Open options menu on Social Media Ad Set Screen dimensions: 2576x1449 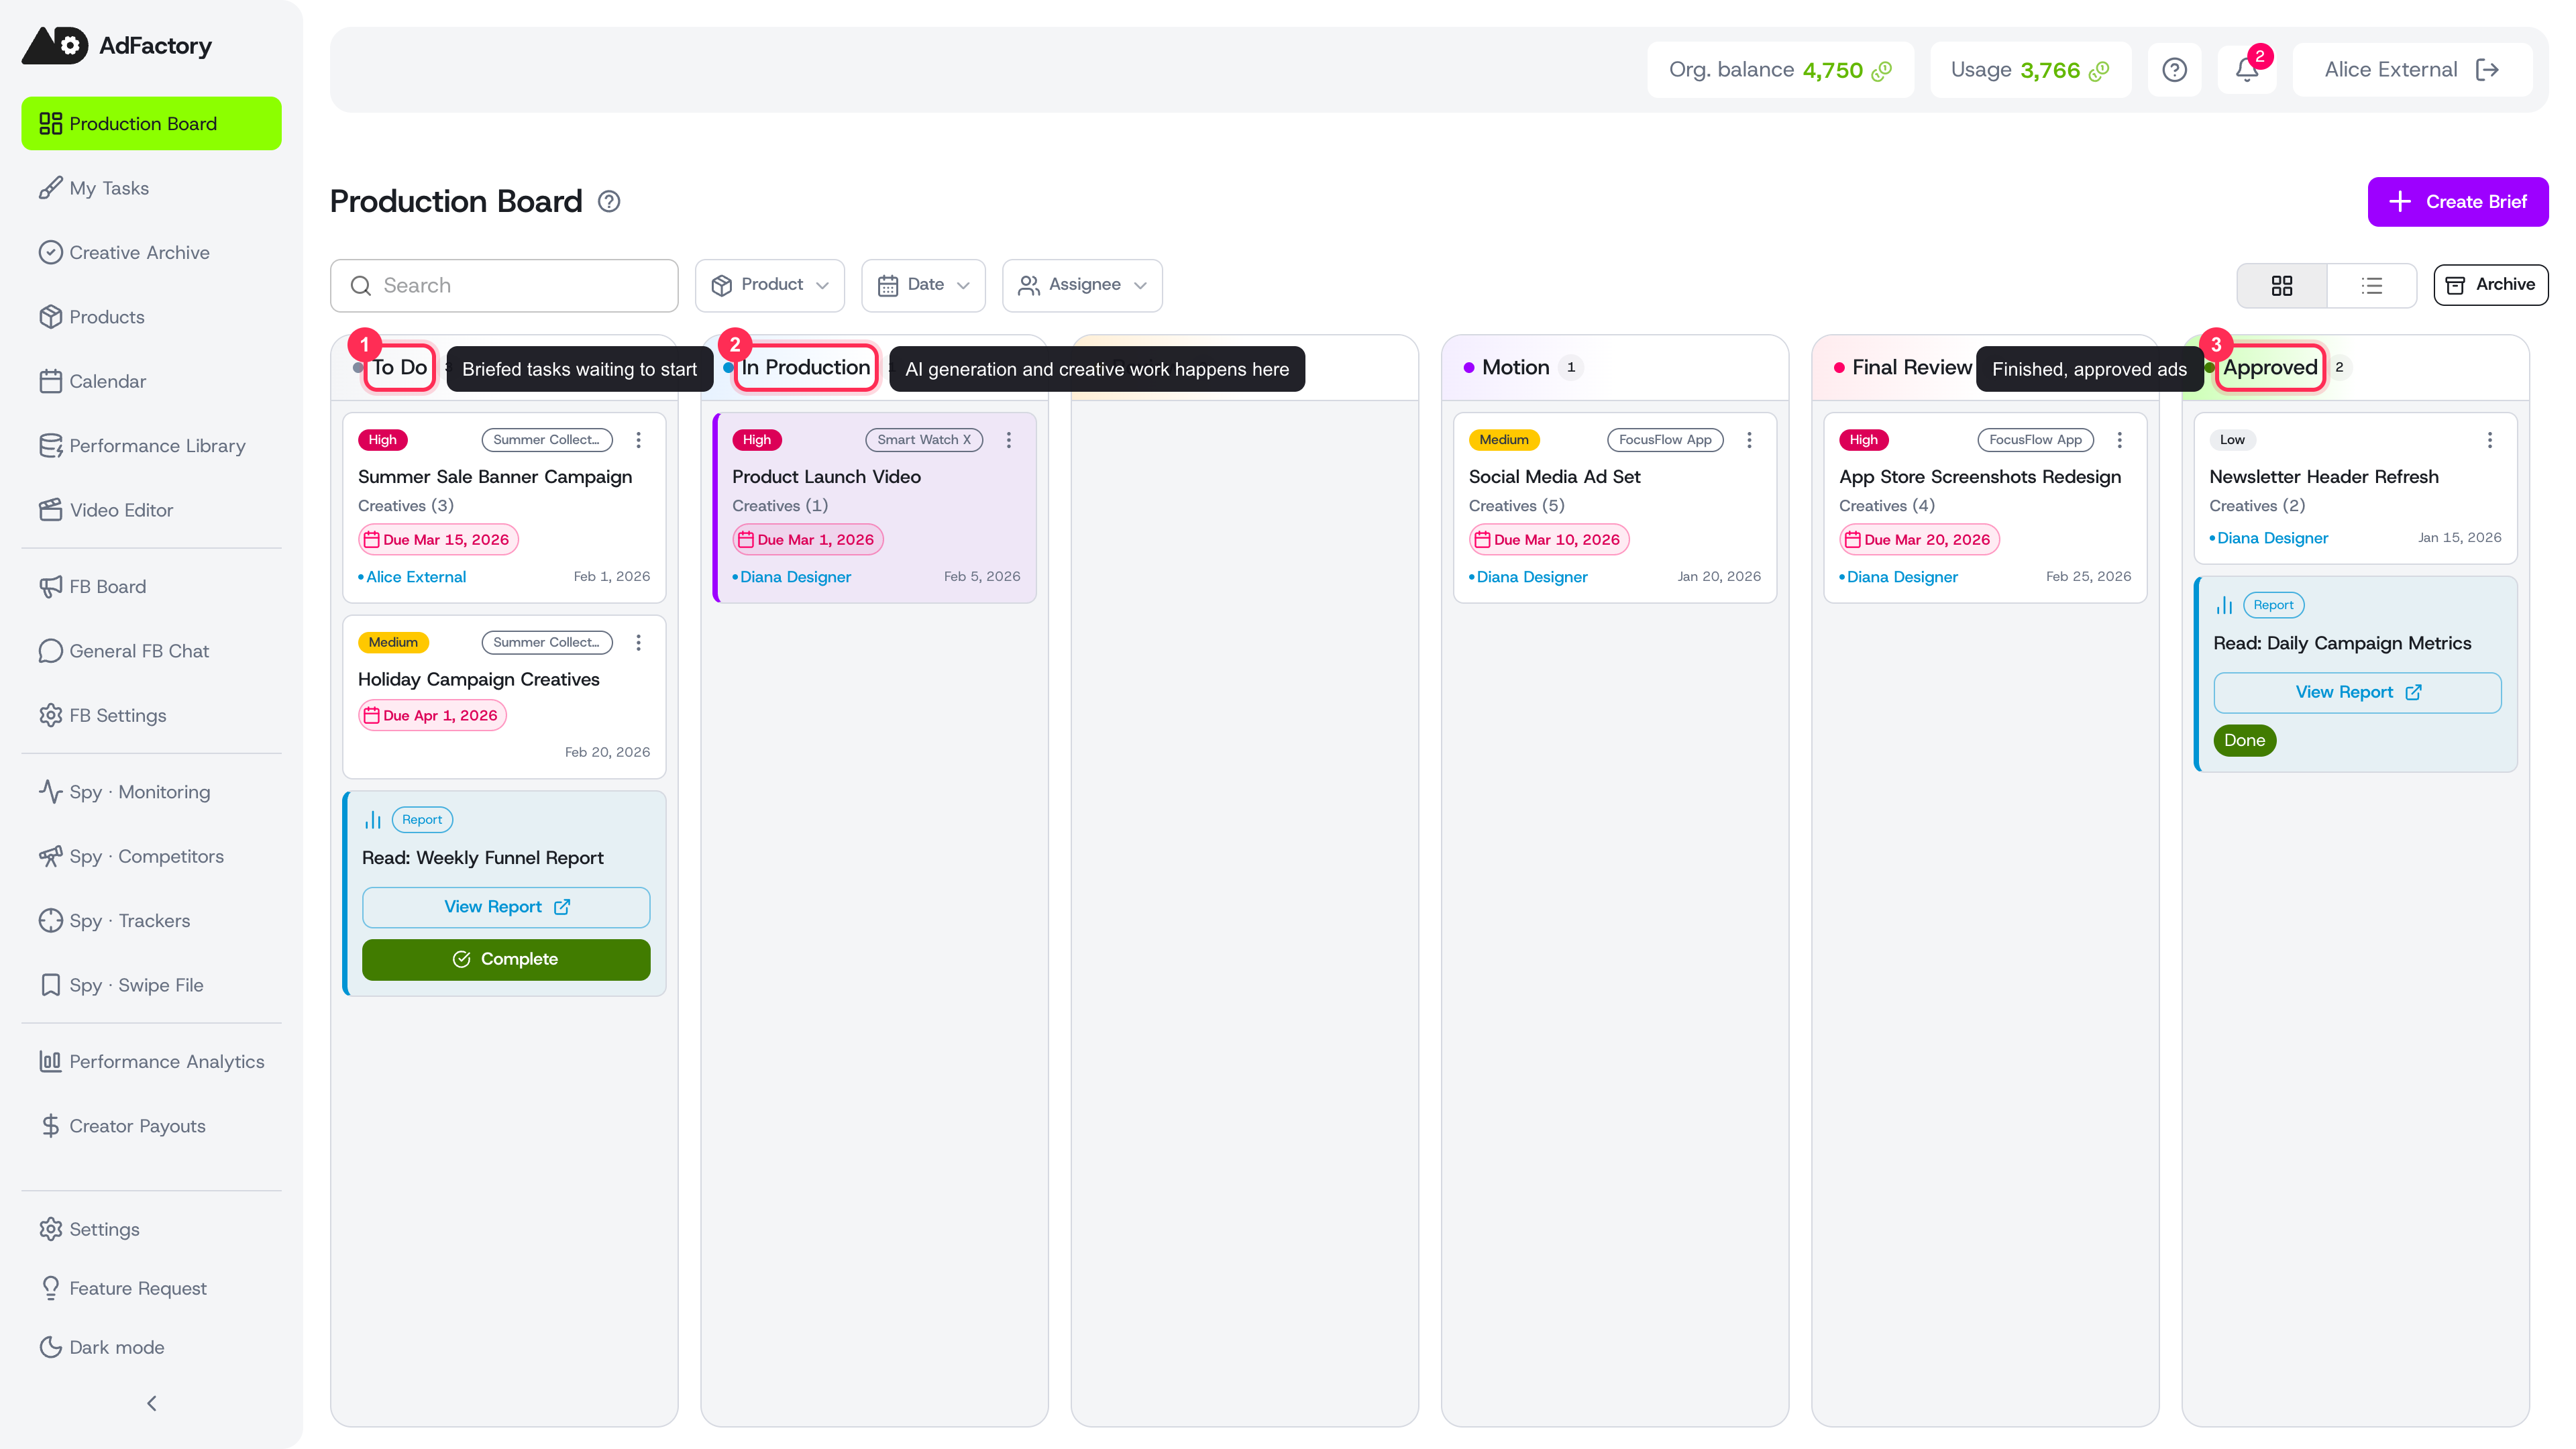coord(1750,440)
